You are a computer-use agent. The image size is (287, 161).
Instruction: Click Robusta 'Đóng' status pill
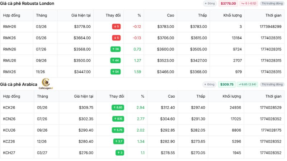[210, 4]
